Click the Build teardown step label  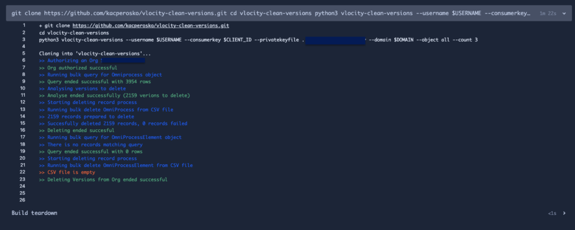point(34,213)
